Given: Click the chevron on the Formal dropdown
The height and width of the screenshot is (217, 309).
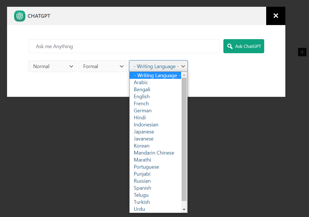Looking at the screenshot, I should pyautogui.click(x=122, y=66).
